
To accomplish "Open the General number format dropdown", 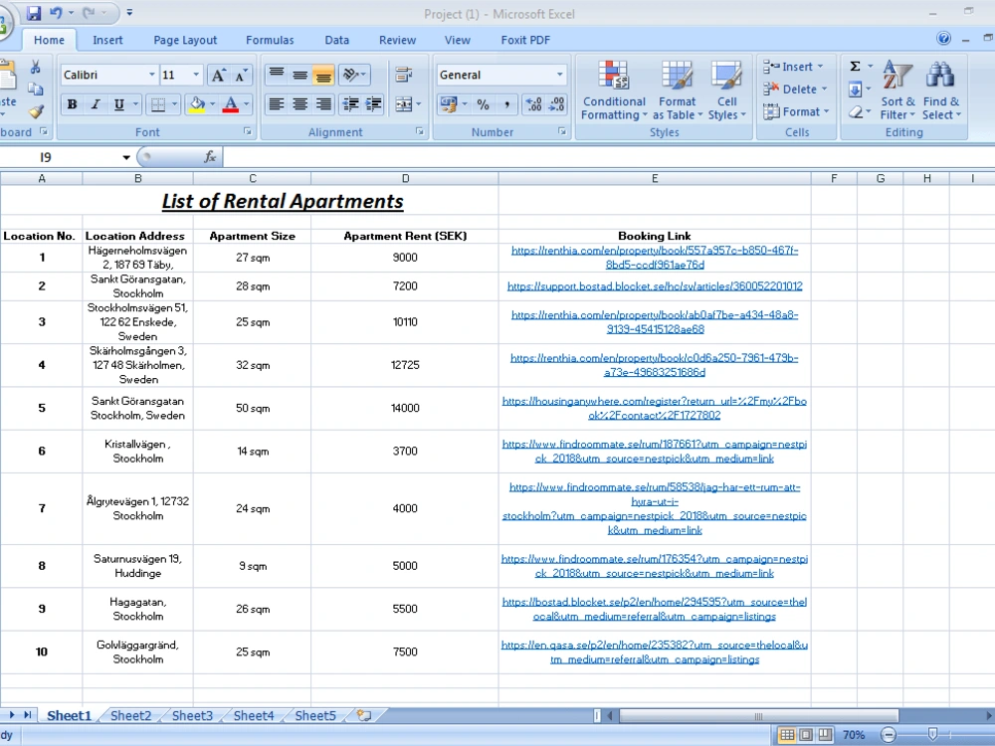I will click(x=559, y=75).
